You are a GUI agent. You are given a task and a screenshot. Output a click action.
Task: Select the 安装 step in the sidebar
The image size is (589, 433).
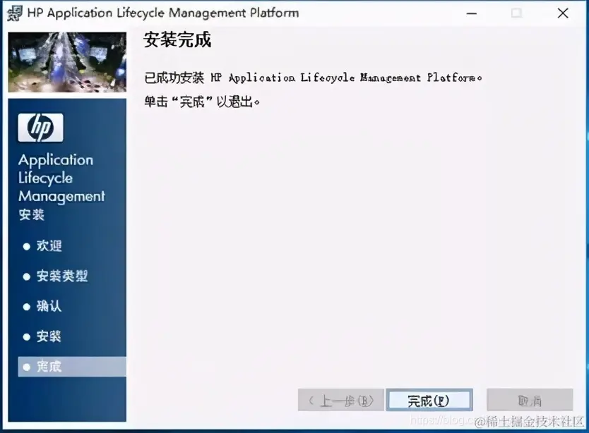[48, 337]
